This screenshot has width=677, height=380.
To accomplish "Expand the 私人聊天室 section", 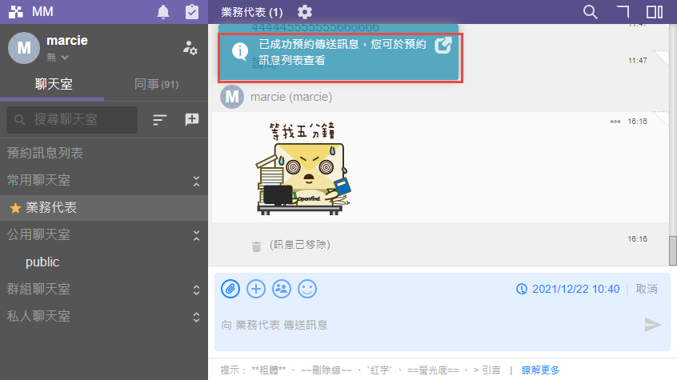I will click(196, 317).
